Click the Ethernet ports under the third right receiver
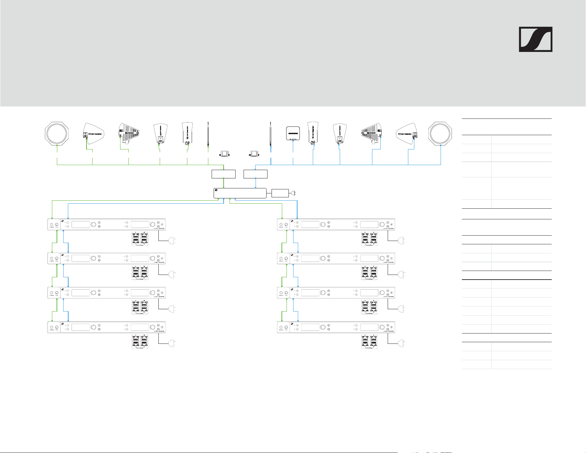This screenshot has height=453, width=586. click(370, 307)
